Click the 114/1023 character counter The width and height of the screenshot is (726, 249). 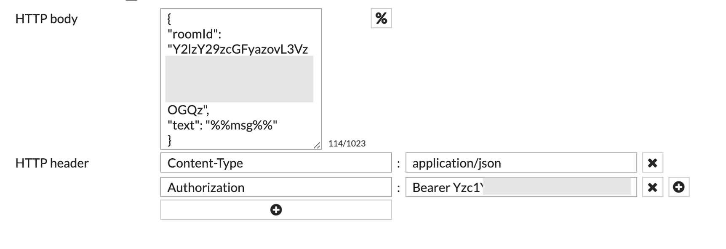[347, 144]
